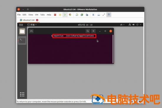The image size is (162, 108).
Task: Click the VMware status bar Ctrl-Alt message
Action: 51,102
